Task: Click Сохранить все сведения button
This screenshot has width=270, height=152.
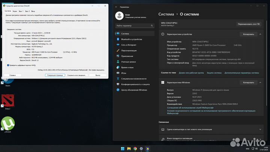Action: coord(77,75)
